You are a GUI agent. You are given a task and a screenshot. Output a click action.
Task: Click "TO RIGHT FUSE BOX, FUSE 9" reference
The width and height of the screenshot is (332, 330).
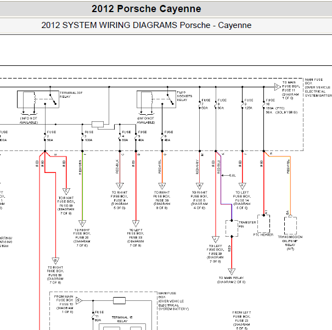(120, 200)
